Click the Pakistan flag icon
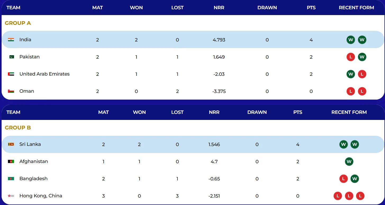This screenshot has width=385, height=205. pyautogui.click(x=11, y=57)
